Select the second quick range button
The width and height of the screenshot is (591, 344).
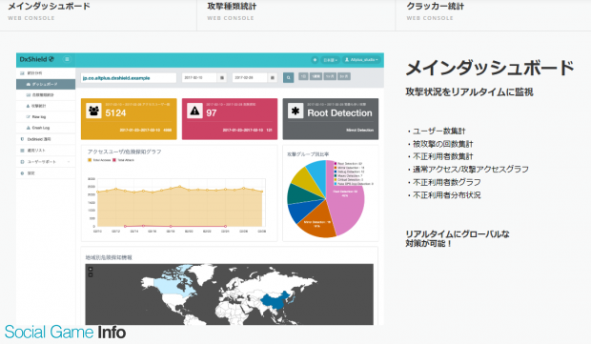(x=316, y=76)
